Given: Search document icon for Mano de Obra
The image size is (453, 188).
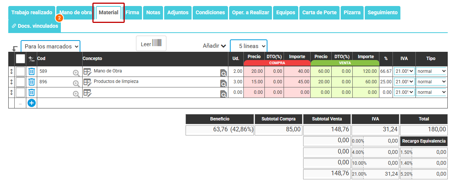Looking at the screenshot, I should [223, 73].
